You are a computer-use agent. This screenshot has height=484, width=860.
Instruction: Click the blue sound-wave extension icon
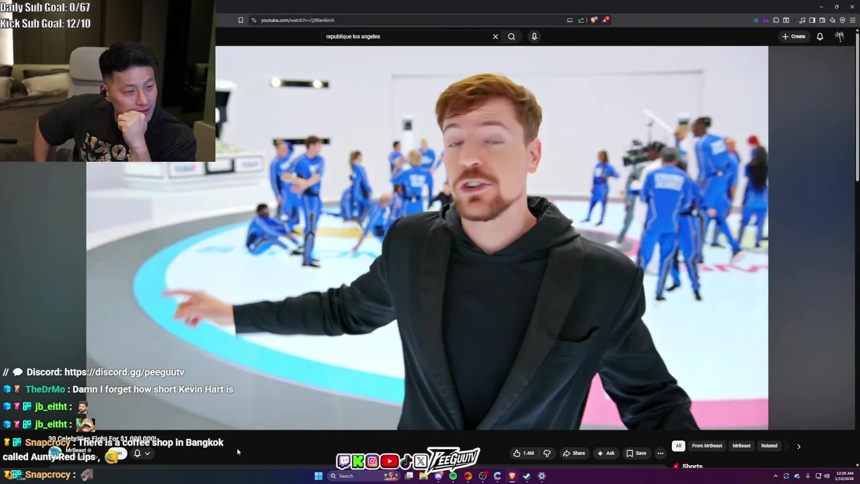pos(756,20)
